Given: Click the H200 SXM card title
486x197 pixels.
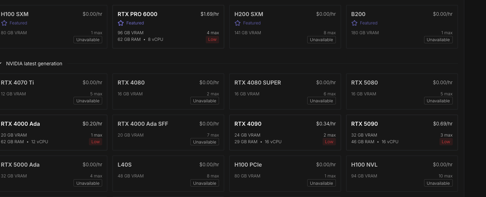Looking at the screenshot, I should coord(249,14).
